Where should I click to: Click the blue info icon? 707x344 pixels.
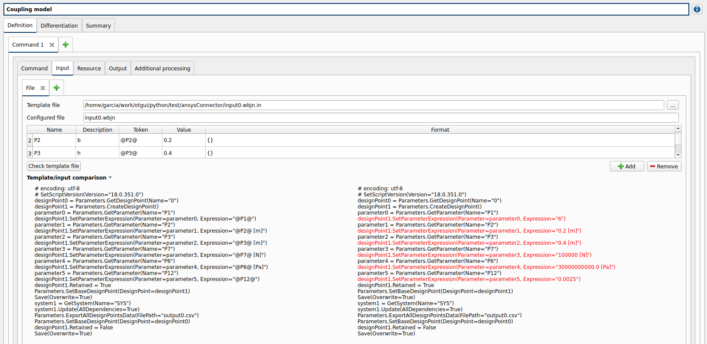pyautogui.click(x=697, y=9)
